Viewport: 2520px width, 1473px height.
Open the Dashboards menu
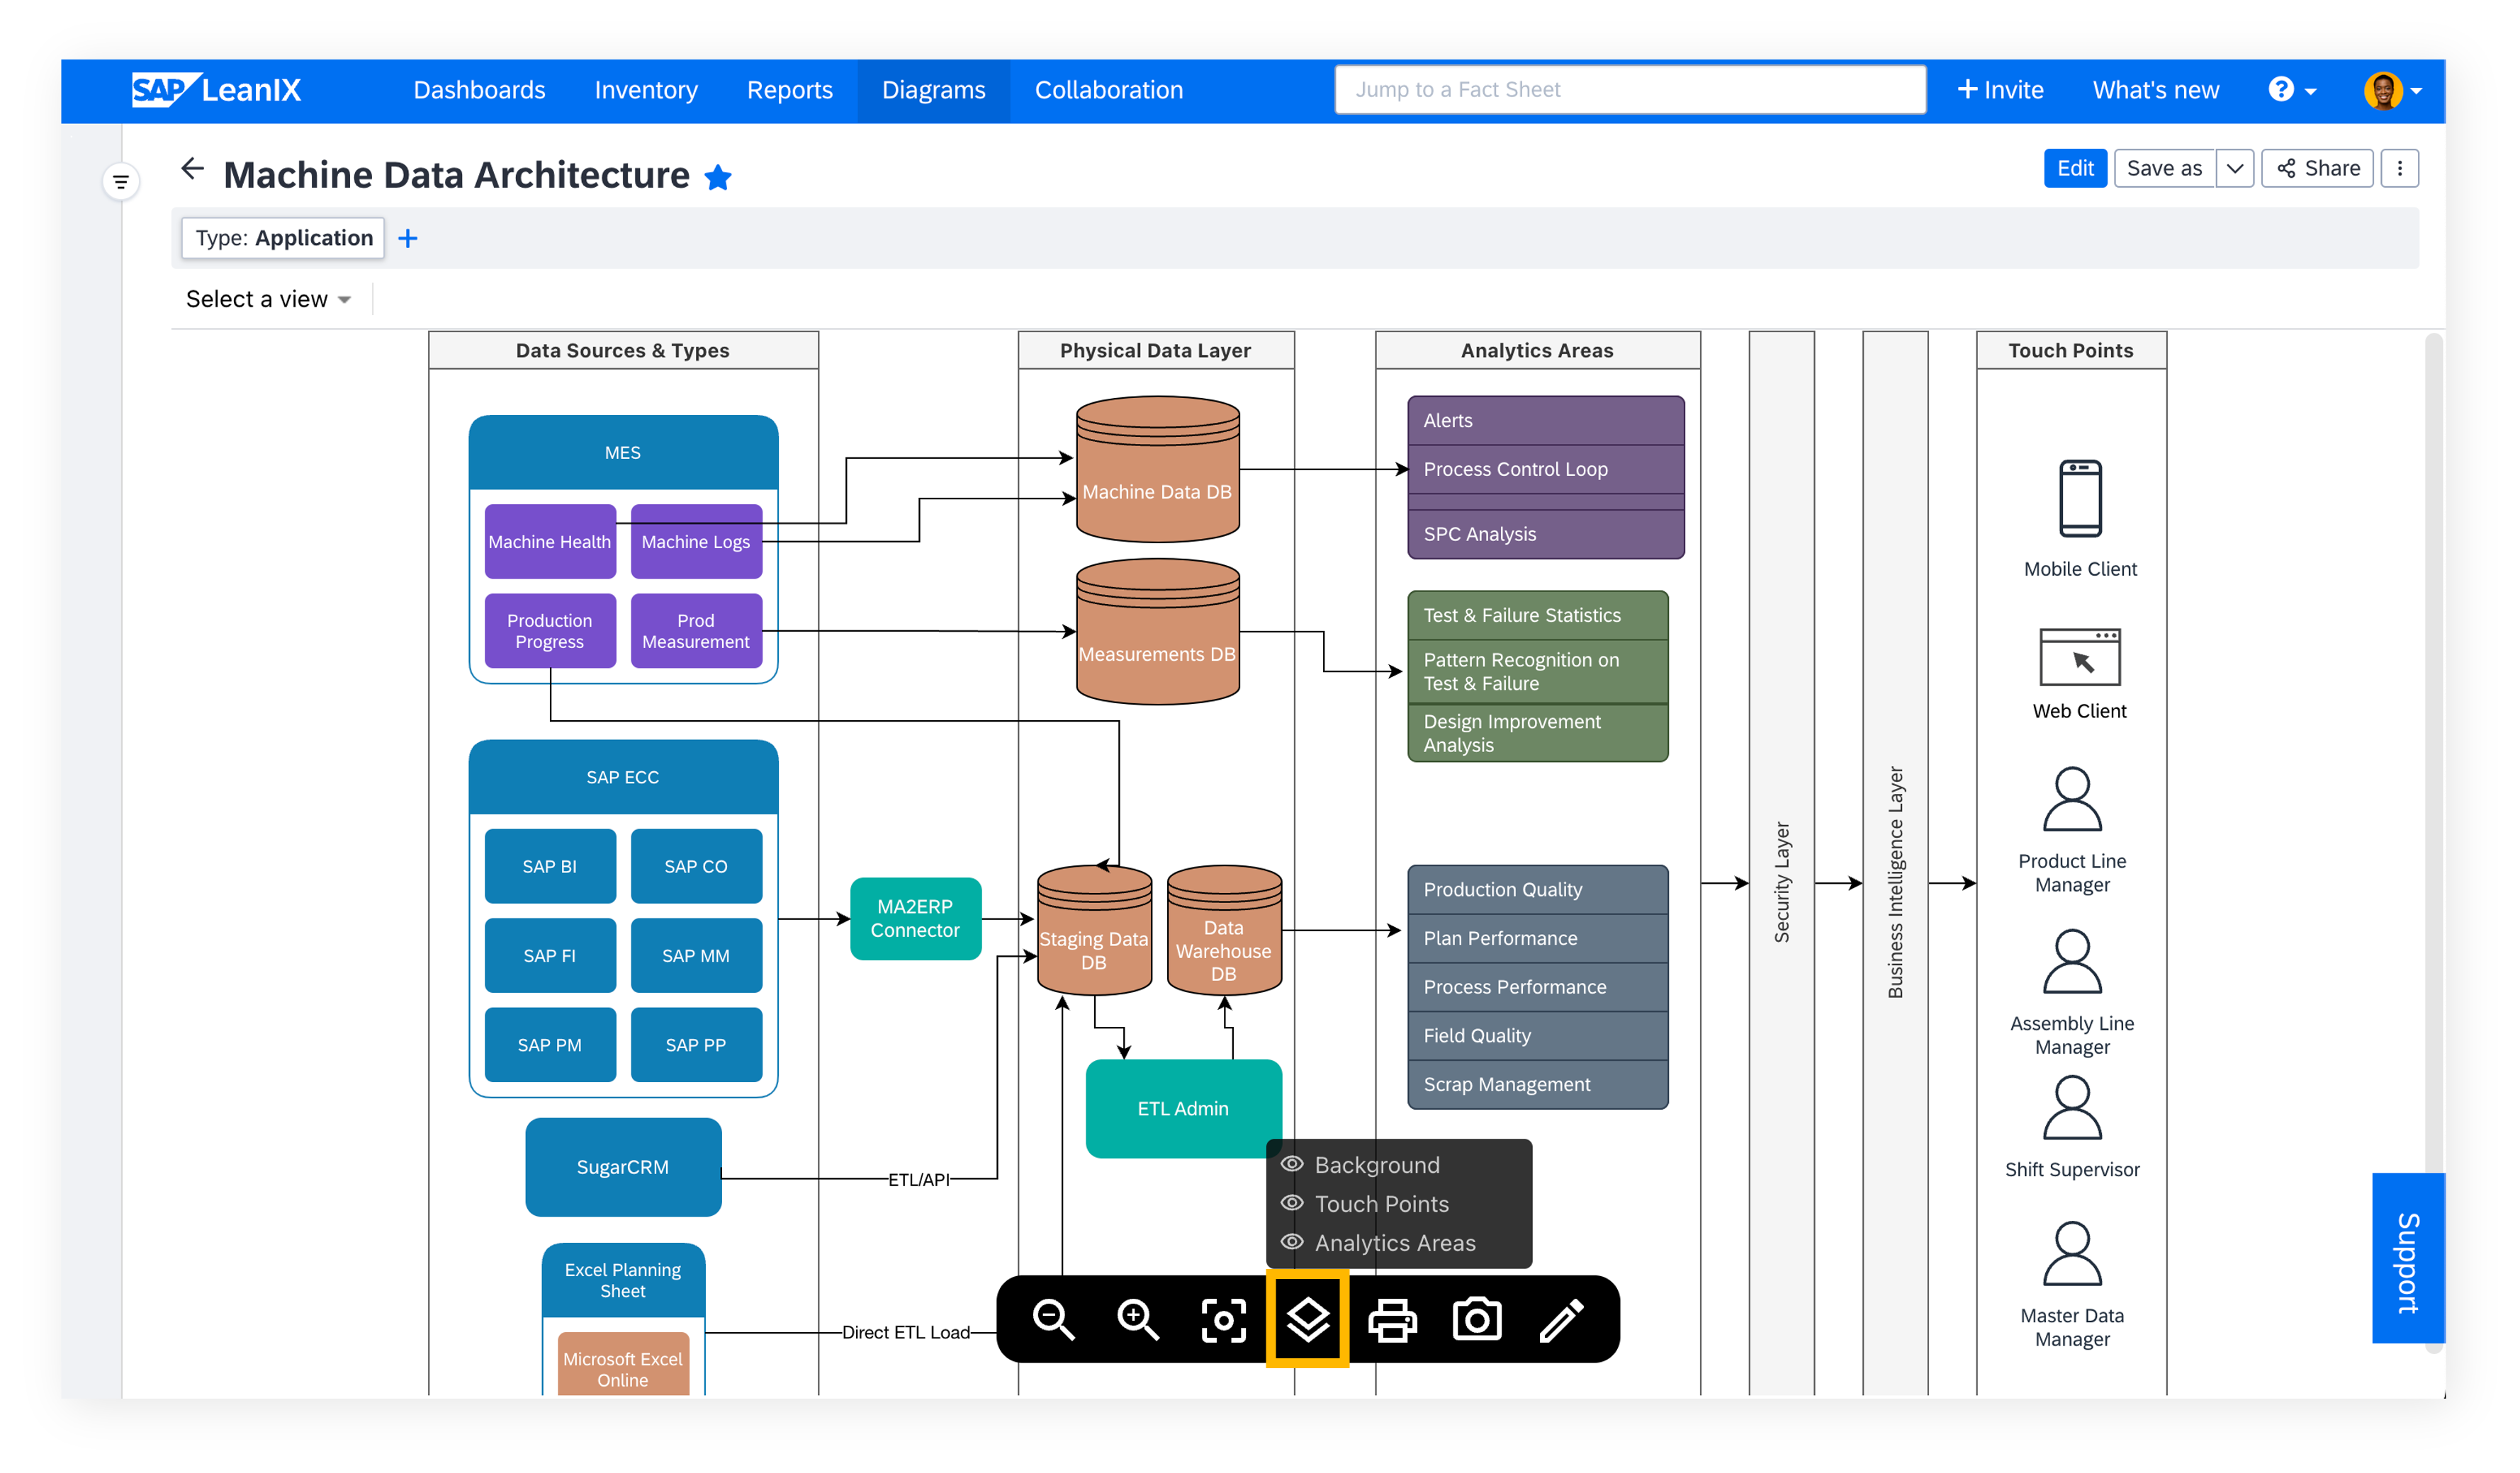(x=479, y=90)
